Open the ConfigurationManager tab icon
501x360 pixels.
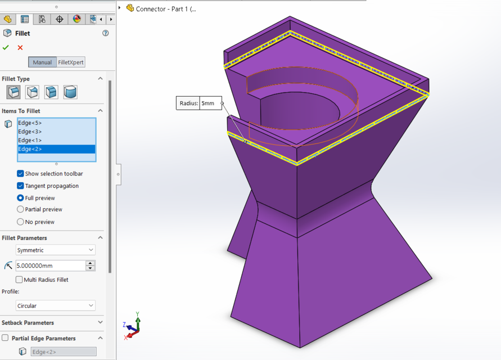point(43,19)
